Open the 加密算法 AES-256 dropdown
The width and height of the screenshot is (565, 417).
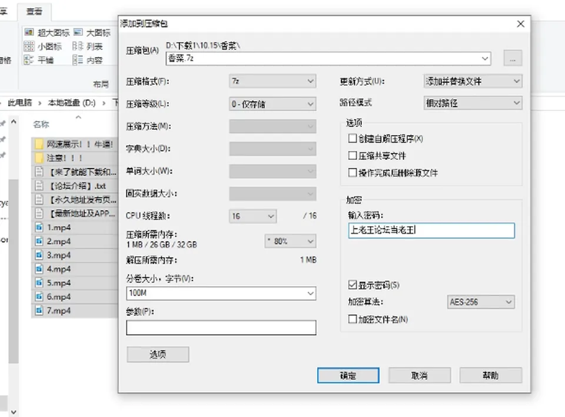(x=481, y=302)
